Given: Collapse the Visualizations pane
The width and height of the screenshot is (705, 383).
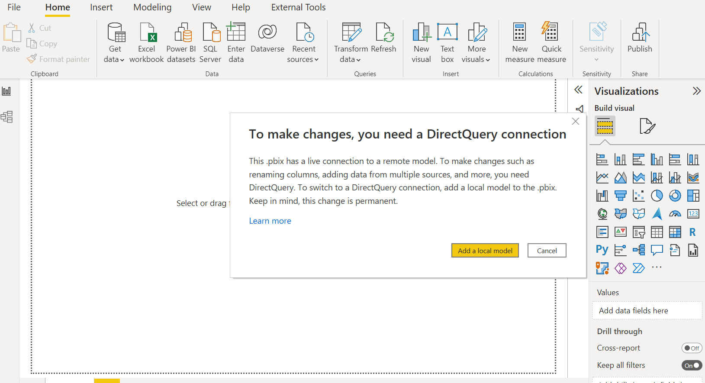Looking at the screenshot, I should click(696, 91).
